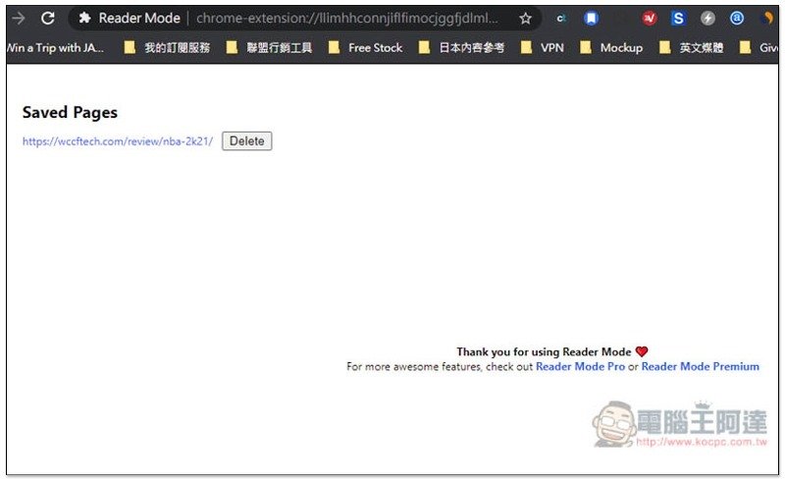Follow the Reader Mode Premium link
785x481 pixels.
pyautogui.click(x=700, y=367)
